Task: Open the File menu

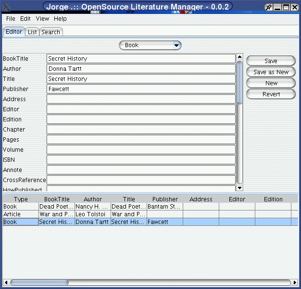Action: (x=11, y=19)
